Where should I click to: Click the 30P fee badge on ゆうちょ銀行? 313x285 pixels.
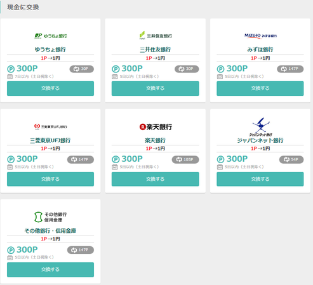tap(82, 69)
